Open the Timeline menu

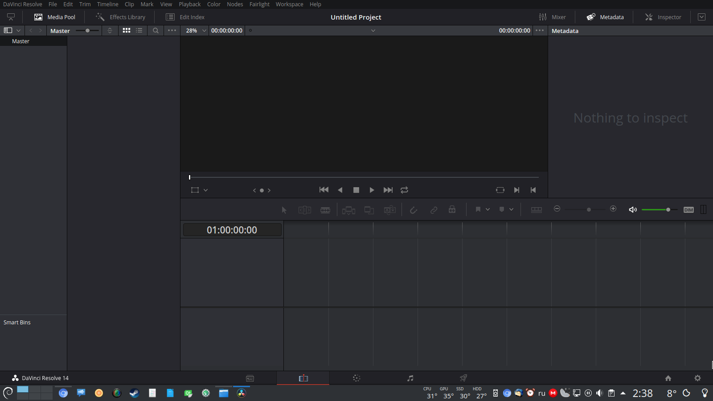click(x=107, y=4)
